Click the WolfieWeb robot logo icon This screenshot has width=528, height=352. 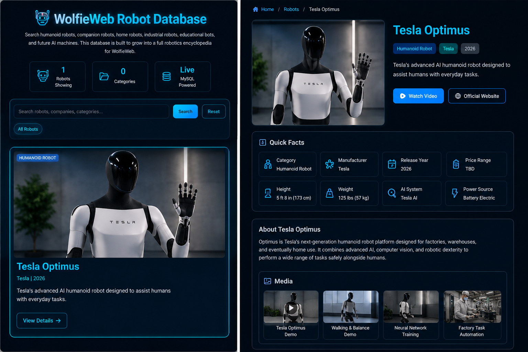(x=42, y=18)
